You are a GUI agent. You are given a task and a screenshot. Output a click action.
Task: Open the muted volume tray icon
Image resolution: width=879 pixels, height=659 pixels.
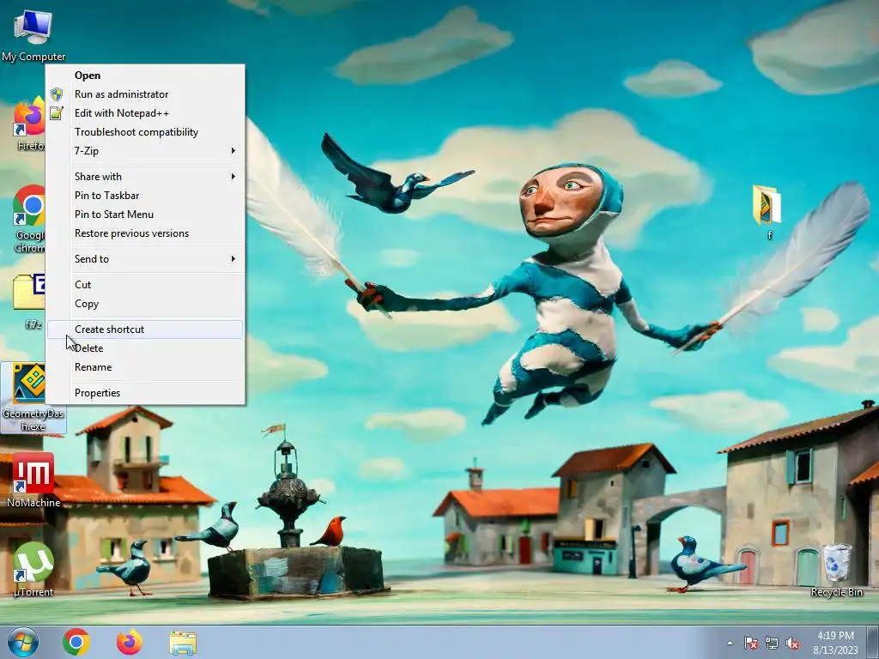pyautogui.click(x=792, y=643)
